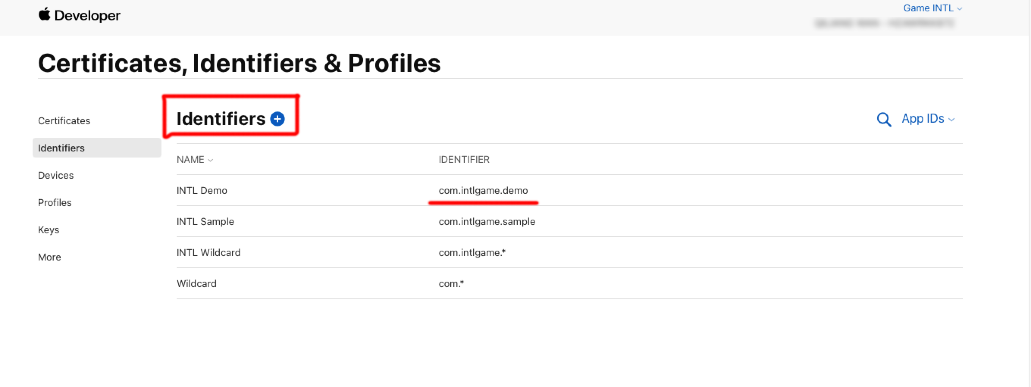
Task: Click the Certificates, Identifiers & Profiles heading
Action: tap(239, 62)
